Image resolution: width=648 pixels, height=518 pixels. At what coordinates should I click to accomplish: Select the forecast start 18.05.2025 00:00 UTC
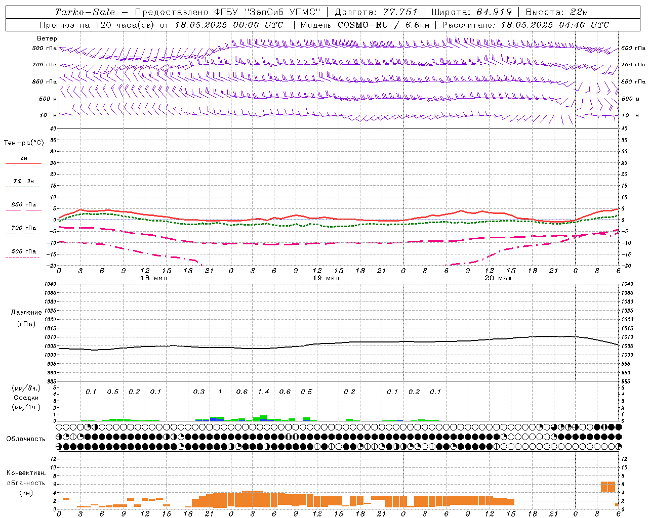coord(229,25)
